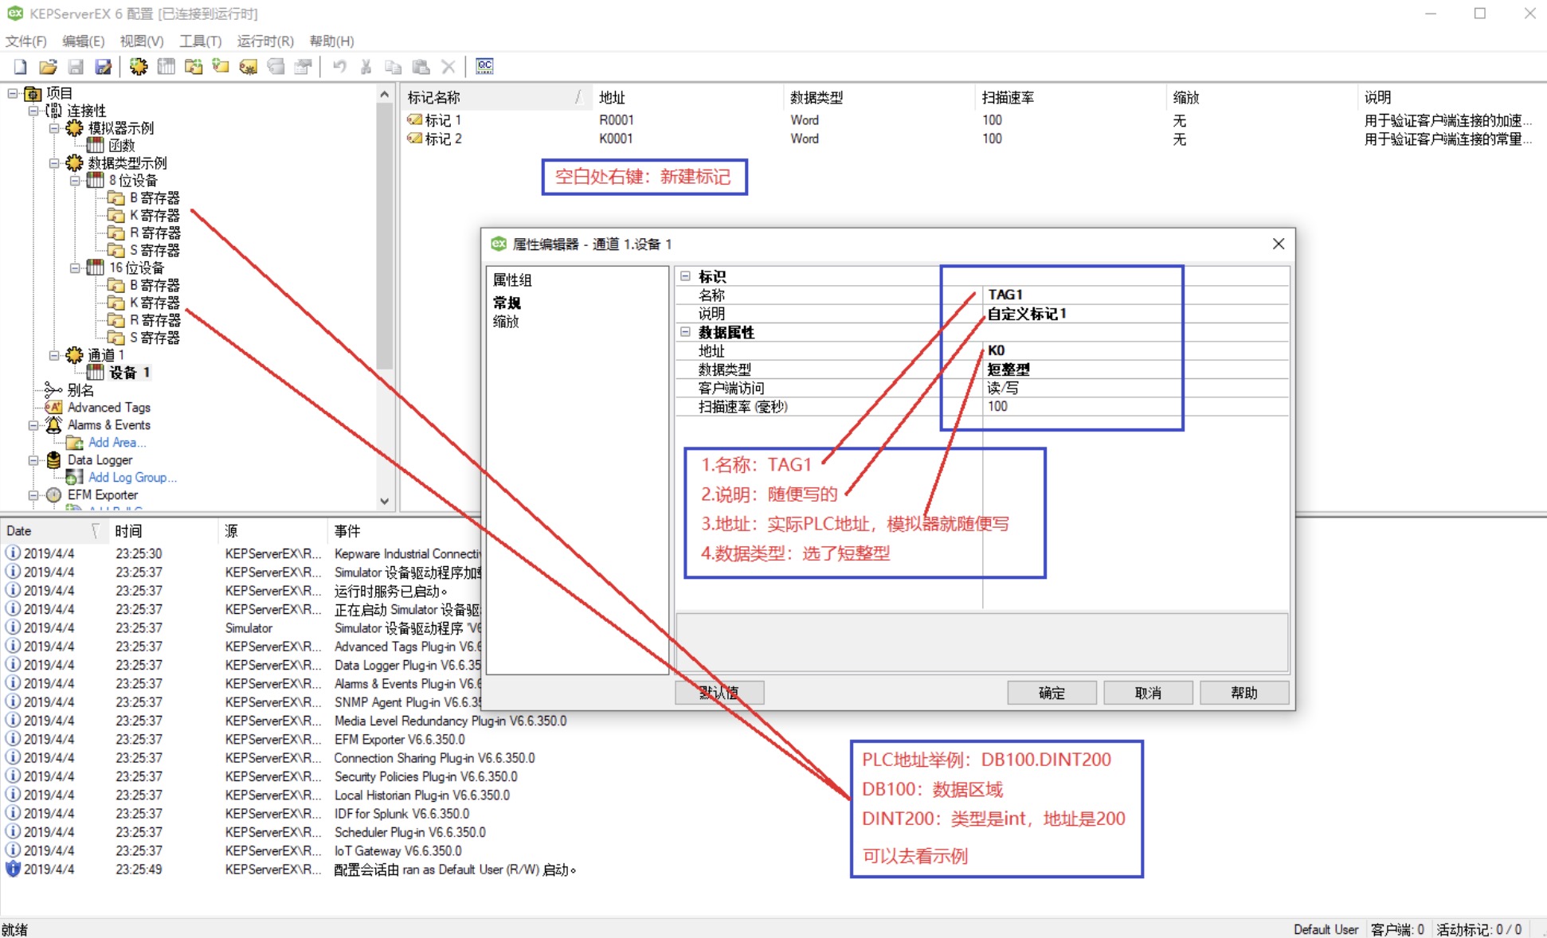The height and width of the screenshot is (938, 1547).
Task: Select 缩放 in the 属性组 list
Action: (x=506, y=322)
